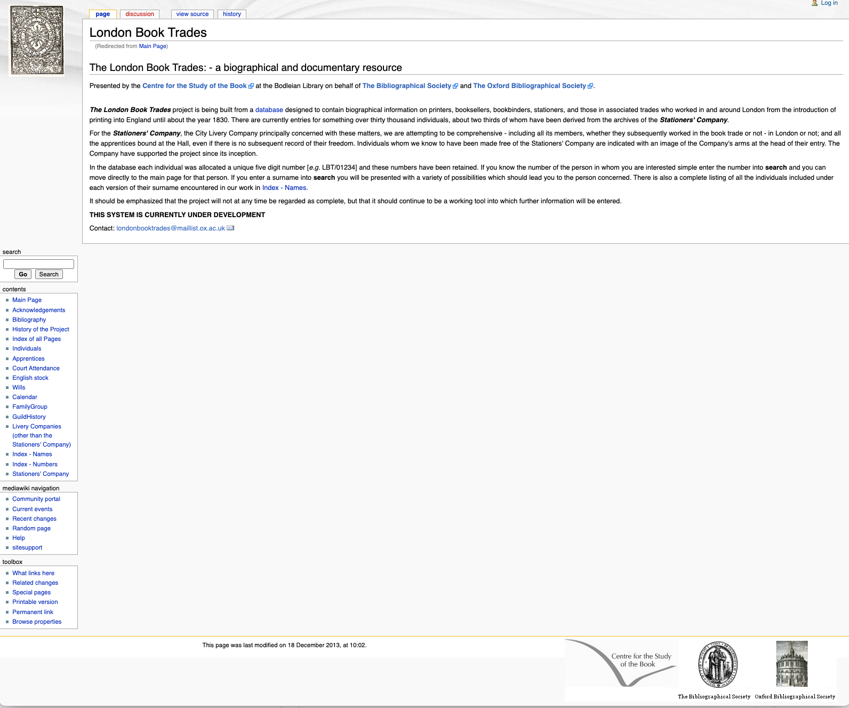Viewport: 849px width, 708px height.
Task: Open the discussion tab
Action: [140, 14]
